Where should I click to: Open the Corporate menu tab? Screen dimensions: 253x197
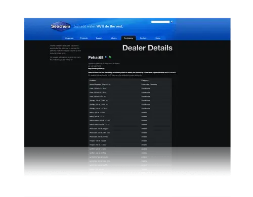tap(69, 38)
